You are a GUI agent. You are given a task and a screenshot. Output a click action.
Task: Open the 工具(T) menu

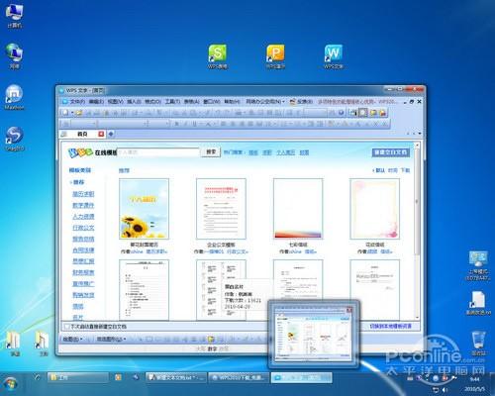(x=172, y=102)
